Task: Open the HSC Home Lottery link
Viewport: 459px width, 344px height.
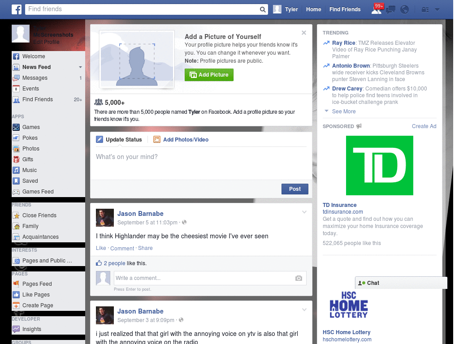Action: (346, 332)
